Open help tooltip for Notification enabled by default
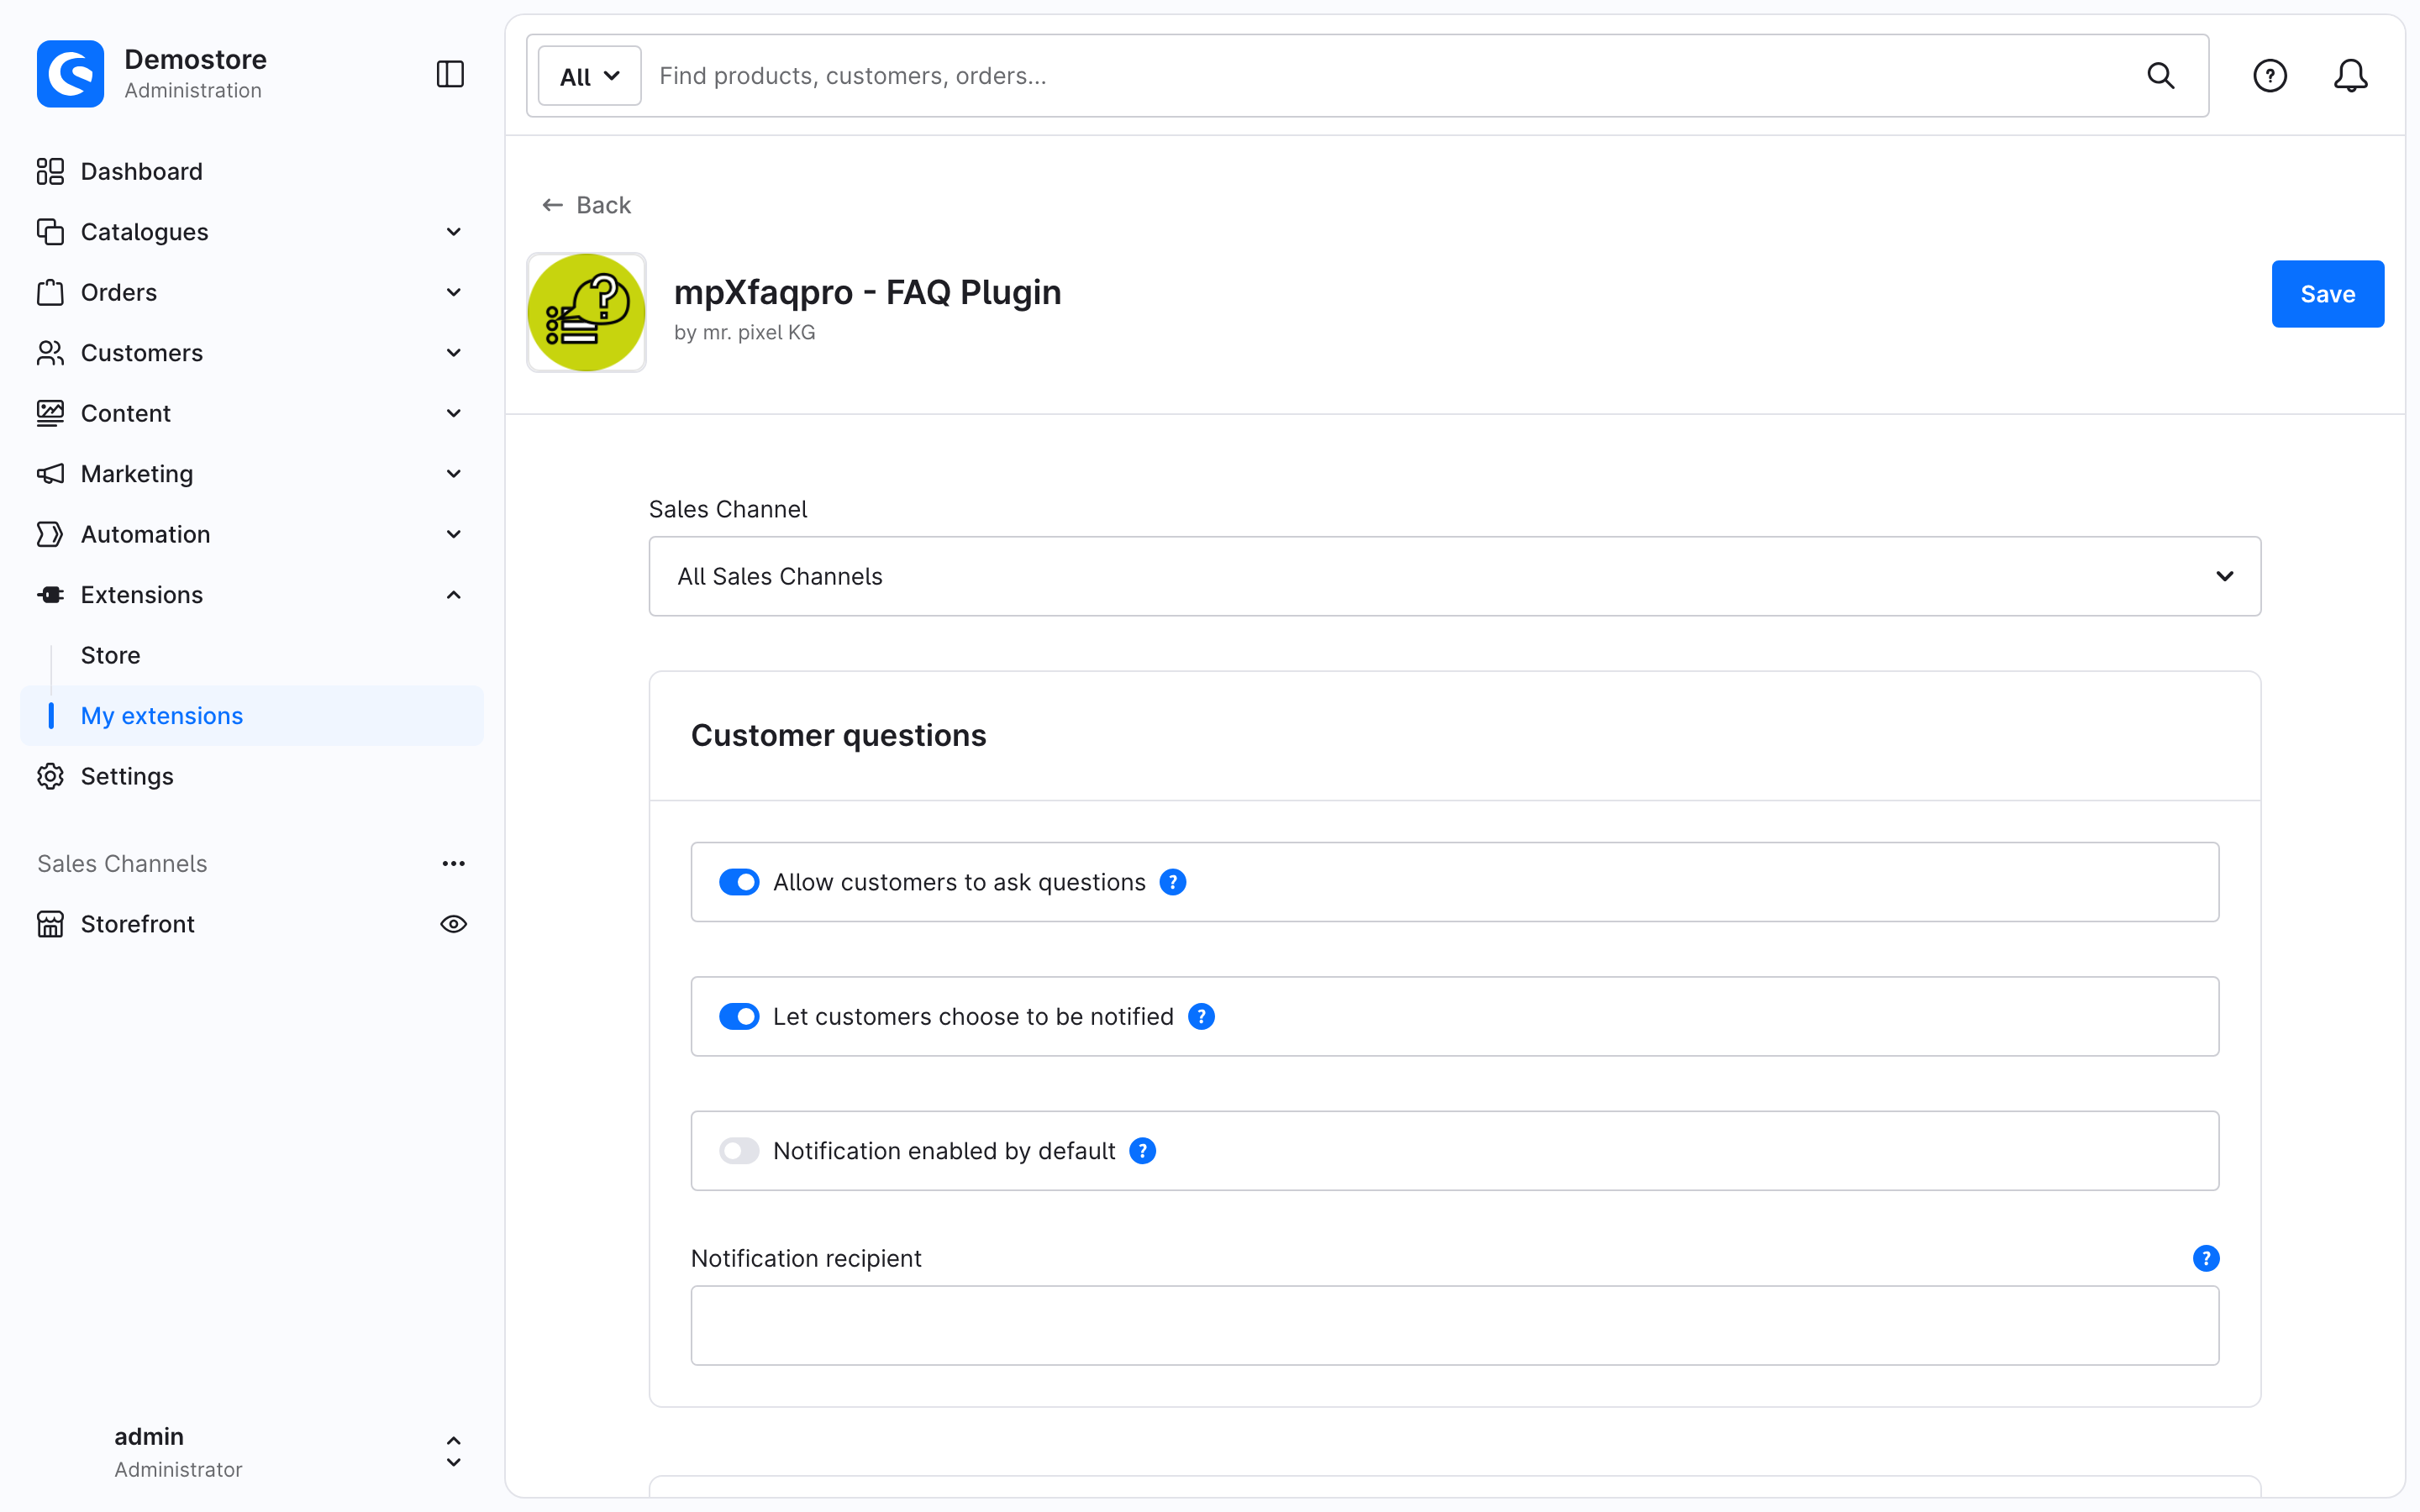This screenshot has width=2420, height=1512. pyautogui.click(x=1142, y=1151)
